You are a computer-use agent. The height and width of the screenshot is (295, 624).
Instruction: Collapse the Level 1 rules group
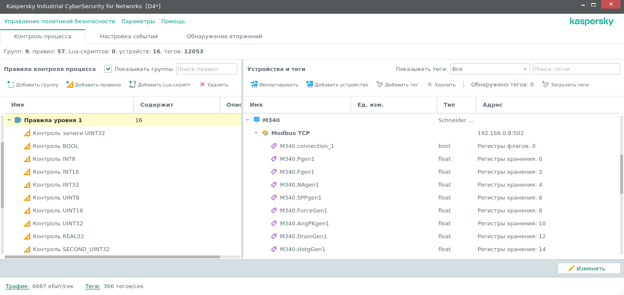pos(9,120)
